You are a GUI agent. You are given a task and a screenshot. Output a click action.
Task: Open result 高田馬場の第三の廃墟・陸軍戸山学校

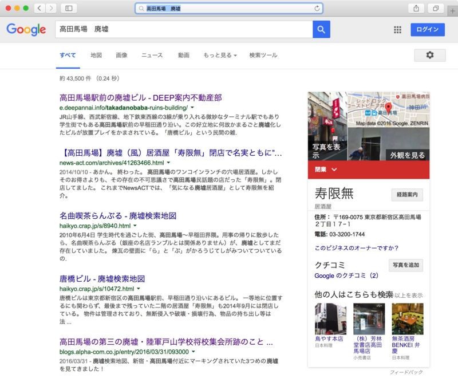tap(166, 342)
